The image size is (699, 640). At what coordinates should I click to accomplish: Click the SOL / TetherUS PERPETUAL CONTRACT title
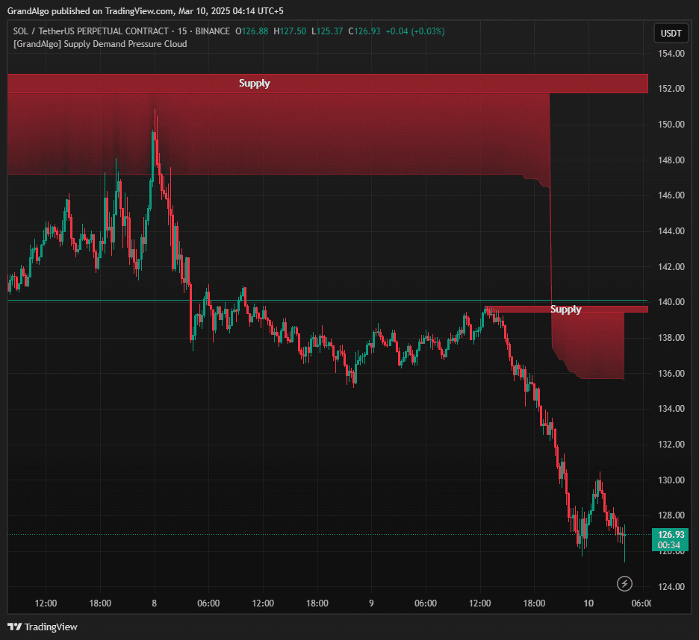(x=97, y=31)
